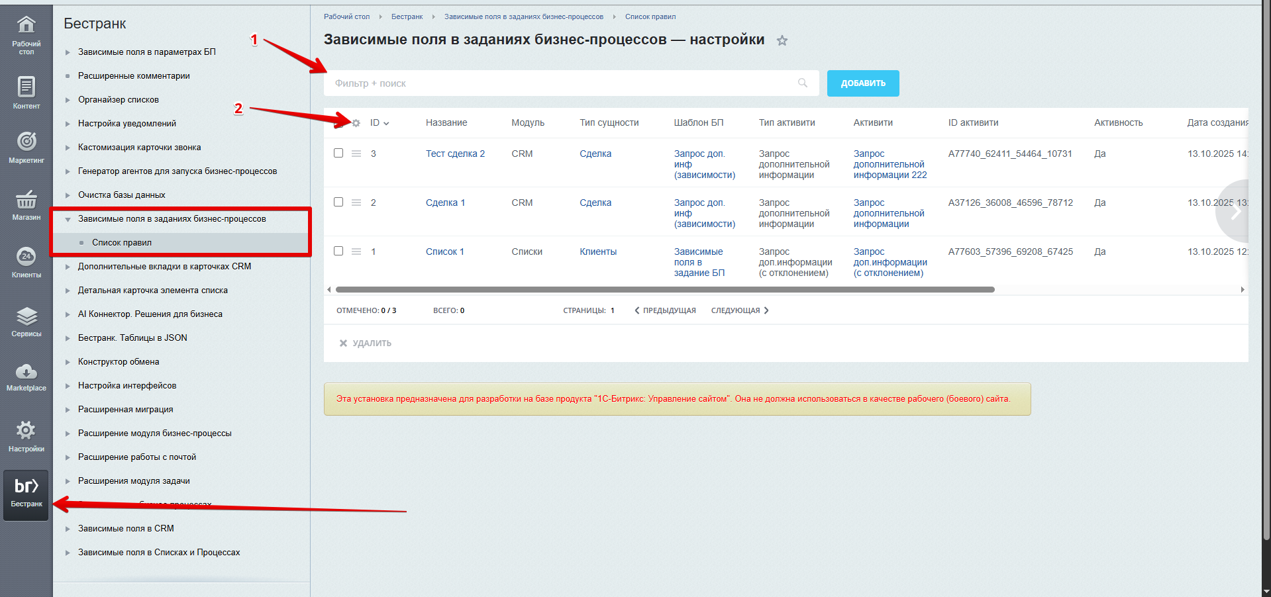1271x597 pixels.
Task: Select the checkbox for Список 1
Action: (x=338, y=251)
